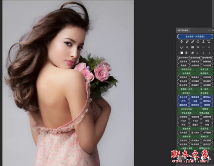Screen dimensions: 214x166
Task: Switch to the DR5多功能板 panel tab
Action: tap(183, 30)
